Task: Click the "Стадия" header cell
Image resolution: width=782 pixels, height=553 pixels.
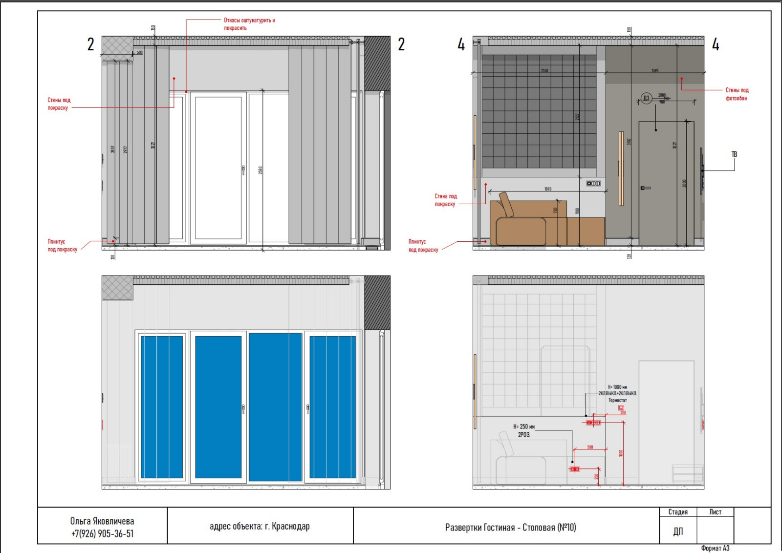Action: coord(678,512)
